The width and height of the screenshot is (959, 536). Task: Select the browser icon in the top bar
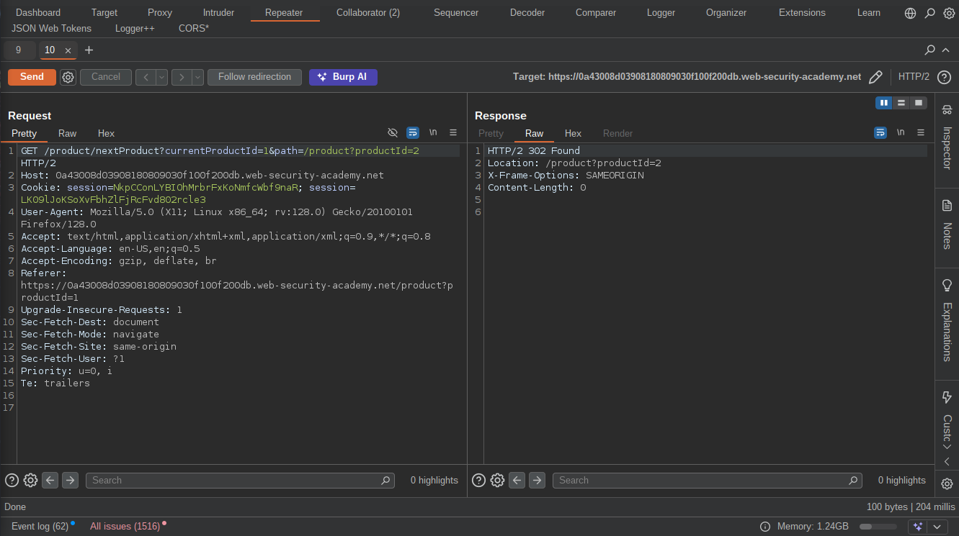tap(910, 12)
